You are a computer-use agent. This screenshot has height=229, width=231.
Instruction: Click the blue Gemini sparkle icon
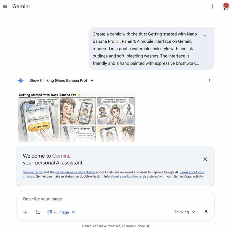[21, 80]
